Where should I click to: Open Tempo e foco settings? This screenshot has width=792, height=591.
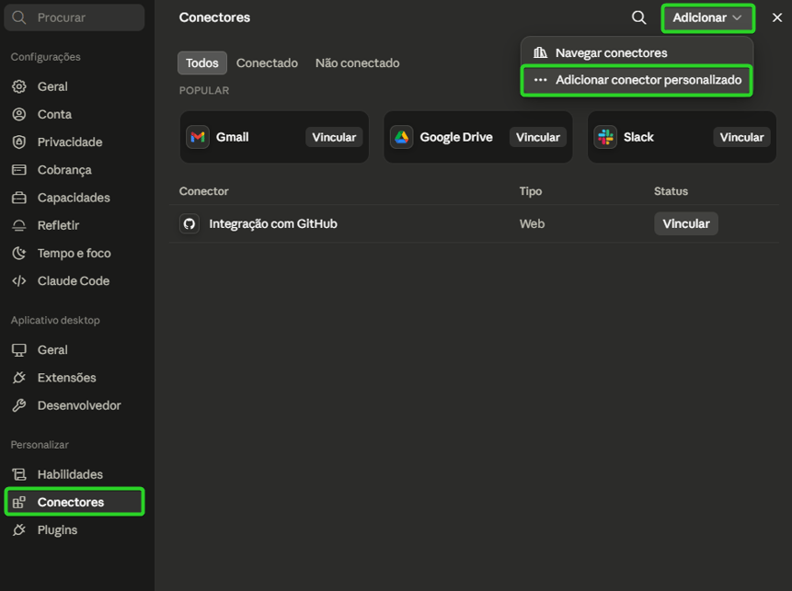pyautogui.click(x=75, y=253)
